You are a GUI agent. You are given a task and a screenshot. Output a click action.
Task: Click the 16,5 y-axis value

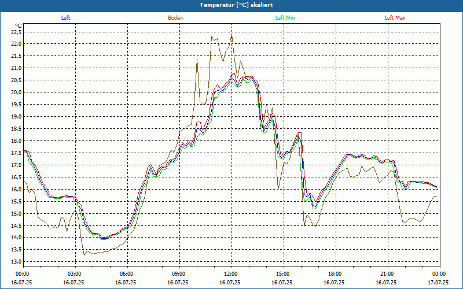click(16, 177)
